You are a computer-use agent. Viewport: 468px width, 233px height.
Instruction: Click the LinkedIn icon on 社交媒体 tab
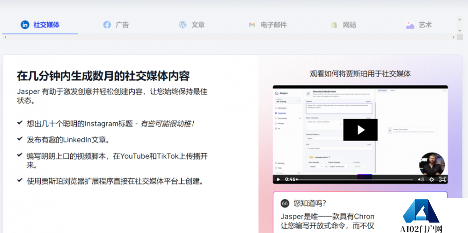25,25
